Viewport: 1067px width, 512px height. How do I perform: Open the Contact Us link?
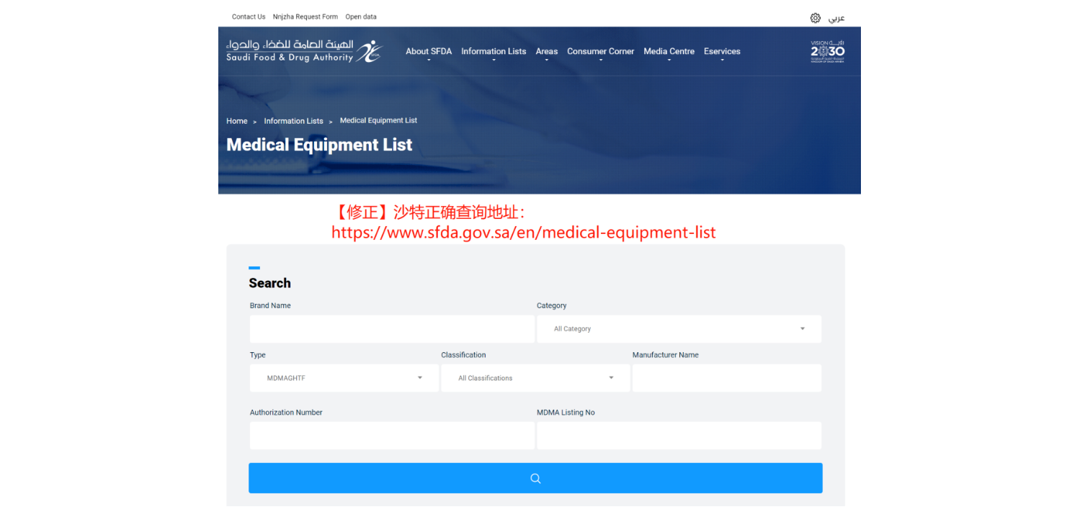[249, 17]
